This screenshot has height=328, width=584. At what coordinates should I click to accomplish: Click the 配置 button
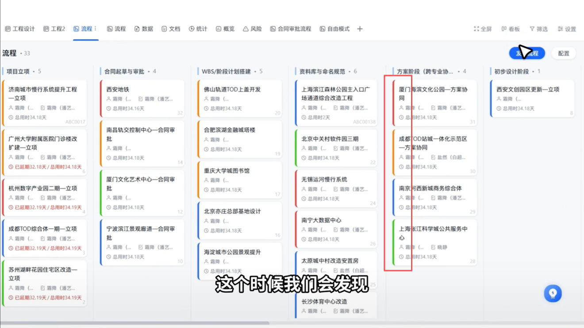coord(563,53)
